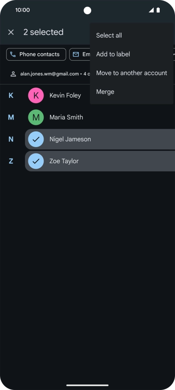
Task: Uncheck Zoe Taylor's selection checkmark
Action: pos(36,161)
